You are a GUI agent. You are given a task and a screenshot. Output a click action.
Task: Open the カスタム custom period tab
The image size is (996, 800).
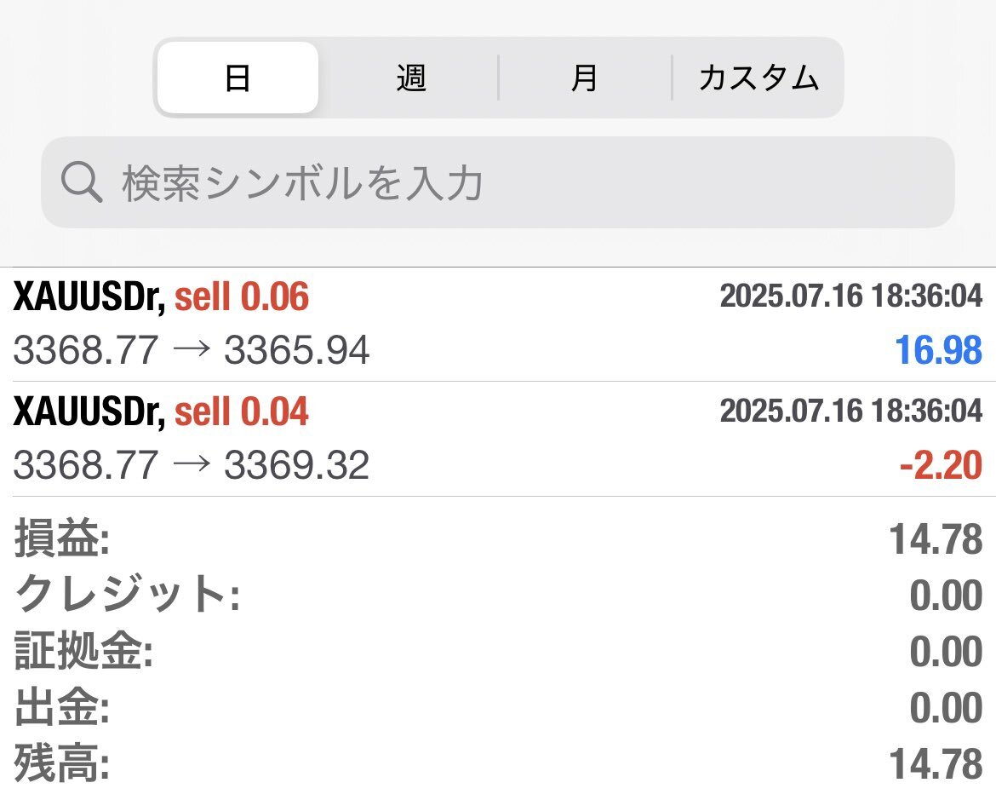click(x=758, y=78)
